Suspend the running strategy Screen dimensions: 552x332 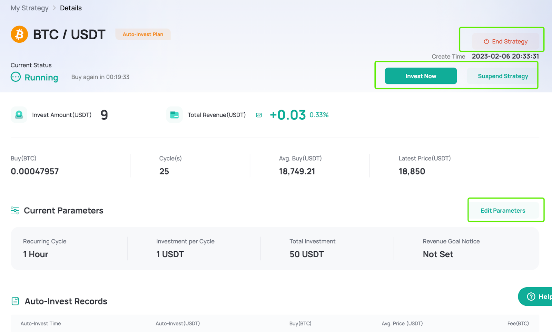coord(502,76)
